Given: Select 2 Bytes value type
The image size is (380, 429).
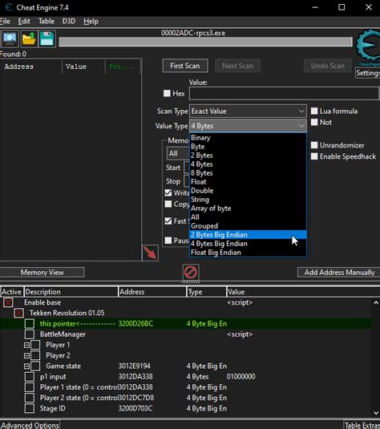Looking at the screenshot, I should pos(248,155).
